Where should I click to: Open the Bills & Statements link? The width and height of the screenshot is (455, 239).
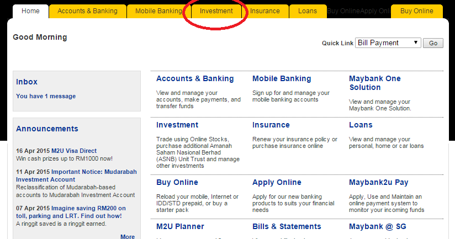pyautogui.click(x=287, y=226)
